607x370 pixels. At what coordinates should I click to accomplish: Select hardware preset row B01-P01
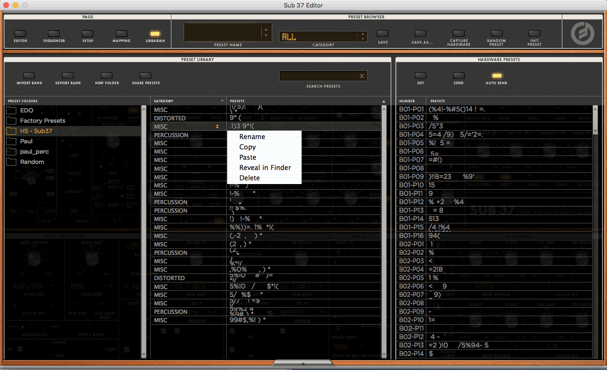pos(494,109)
